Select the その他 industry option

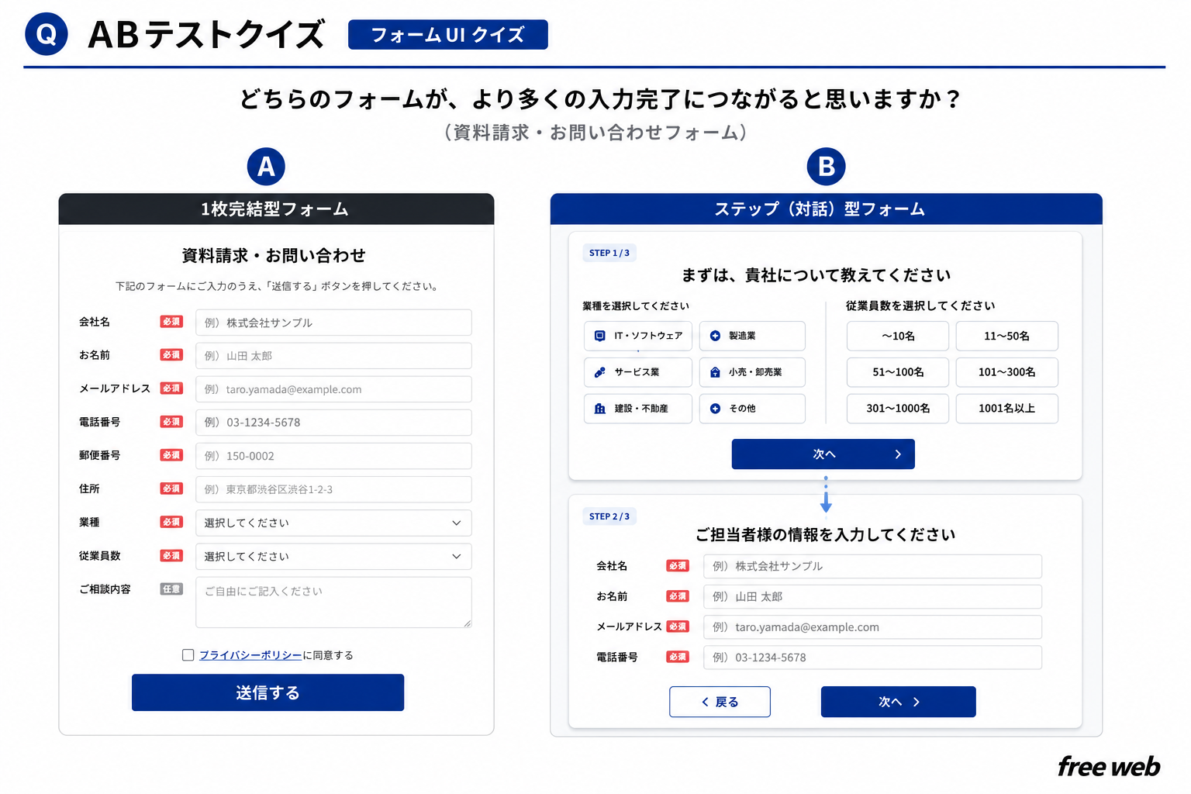coord(752,409)
